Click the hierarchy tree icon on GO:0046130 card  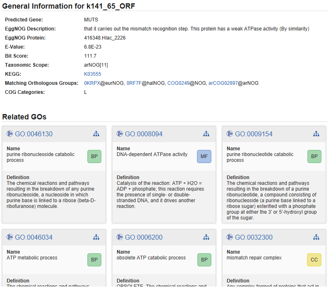click(x=96, y=134)
